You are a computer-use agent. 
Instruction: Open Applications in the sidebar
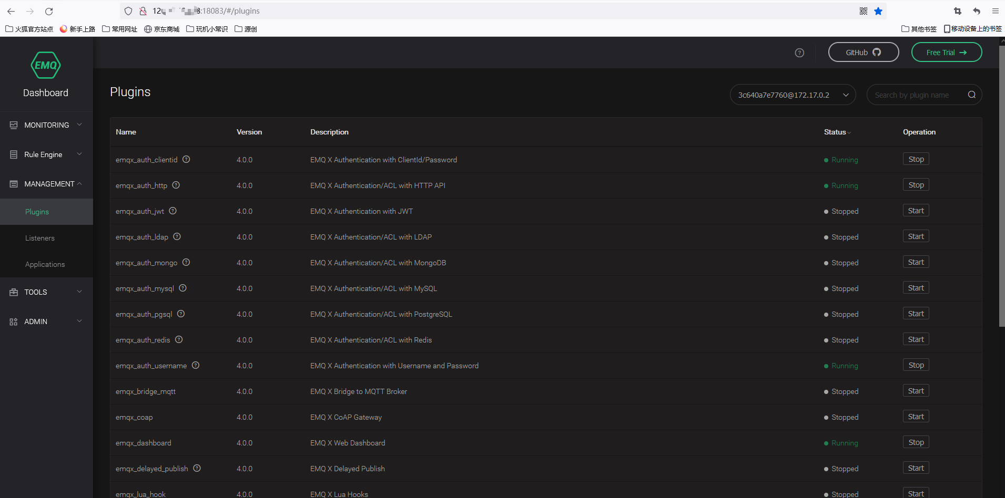46,264
